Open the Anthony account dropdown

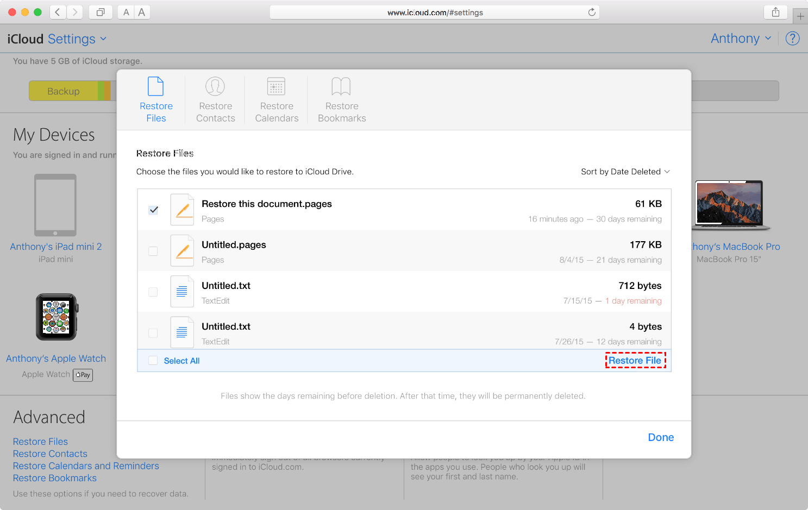pyautogui.click(x=741, y=39)
